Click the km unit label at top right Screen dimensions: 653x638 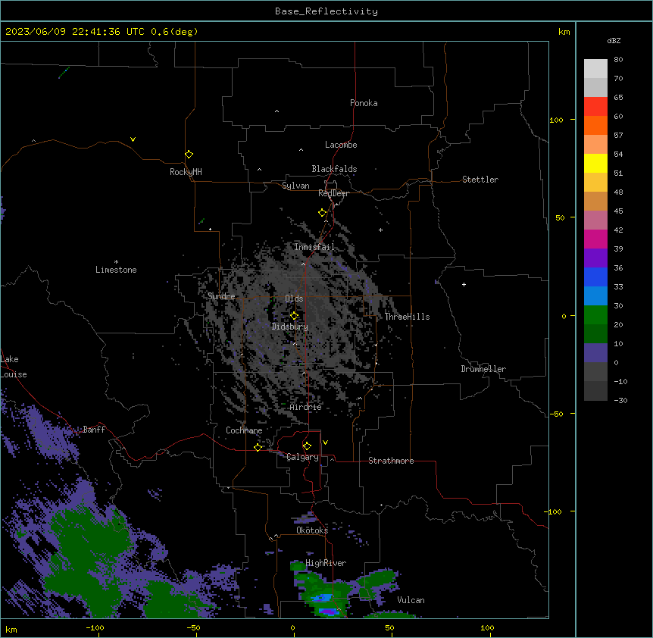564,32
